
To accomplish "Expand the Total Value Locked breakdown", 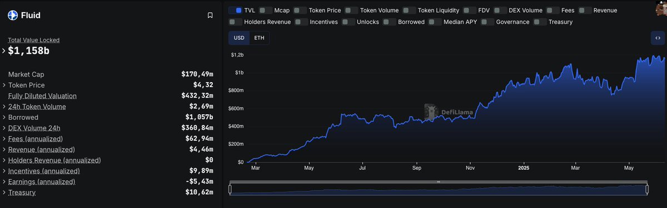I will pyautogui.click(x=4, y=50).
